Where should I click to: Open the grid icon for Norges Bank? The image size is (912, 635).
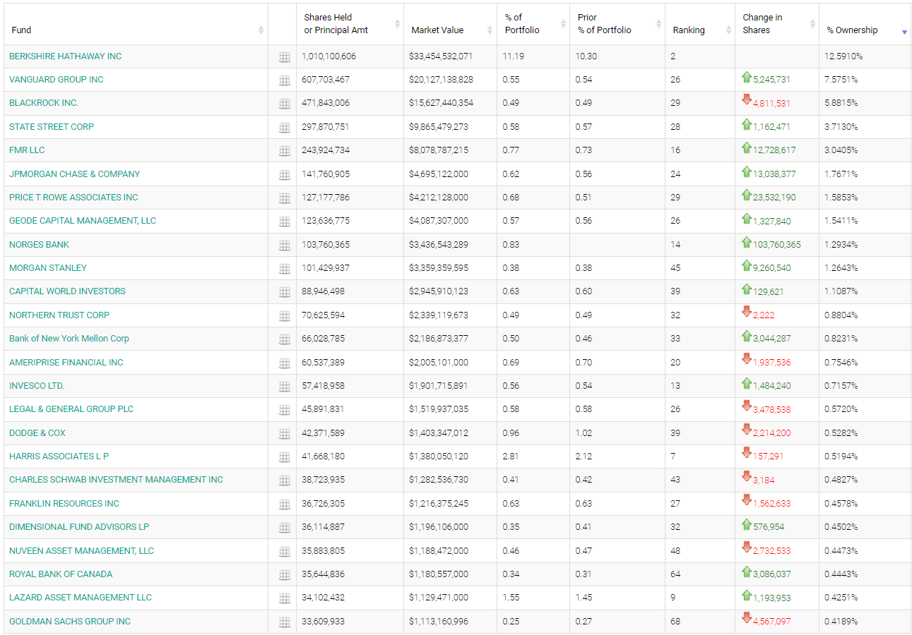285,246
